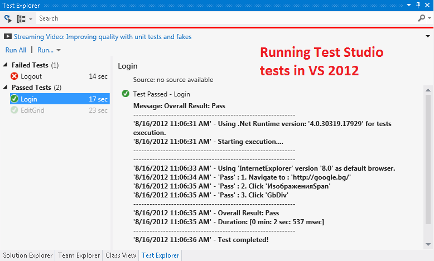This screenshot has height=261, width=434.
Task: Open Streaming Video unit tests link
Action: click(x=103, y=37)
